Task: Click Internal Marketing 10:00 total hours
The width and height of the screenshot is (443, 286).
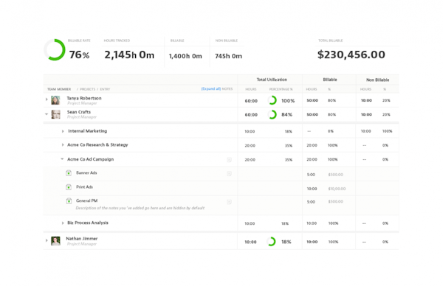Action: (x=250, y=131)
